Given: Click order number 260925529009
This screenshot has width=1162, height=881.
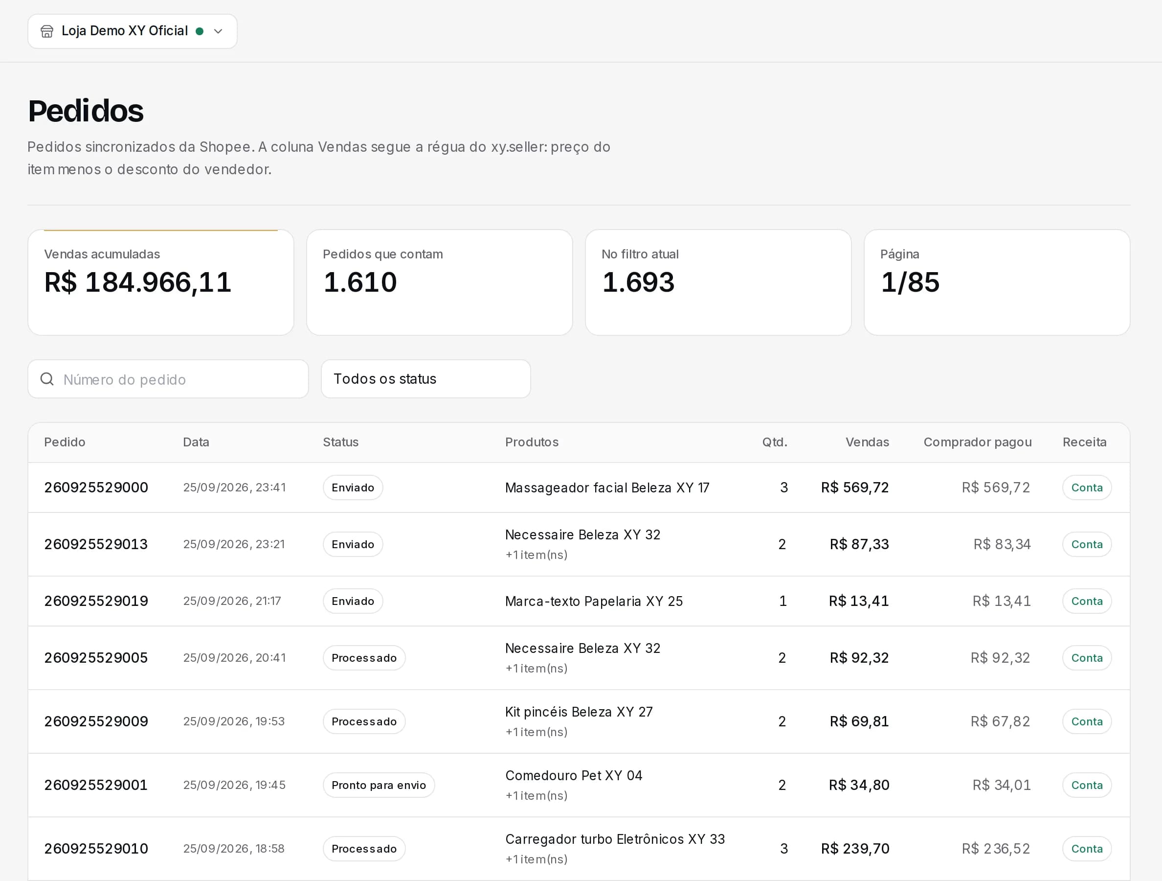Looking at the screenshot, I should tap(96, 722).
